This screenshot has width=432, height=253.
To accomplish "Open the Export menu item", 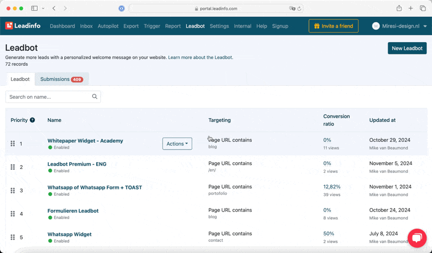I will (131, 26).
